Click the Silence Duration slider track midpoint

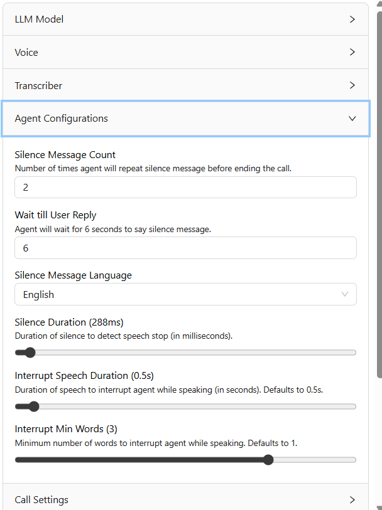(185, 353)
